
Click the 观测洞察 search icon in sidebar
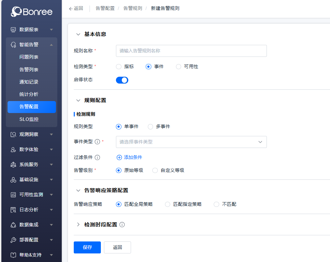(13, 135)
